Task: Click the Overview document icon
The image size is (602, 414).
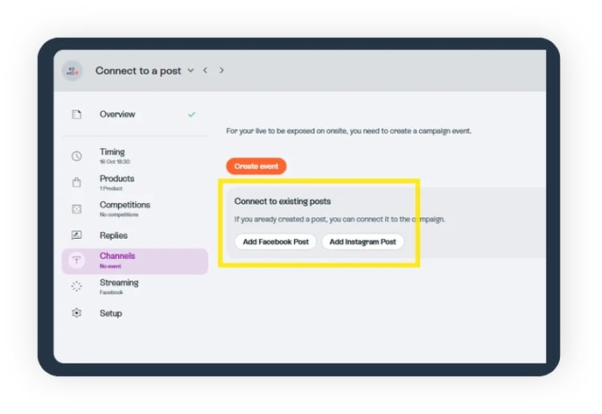Action: click(x=77, y=115)
